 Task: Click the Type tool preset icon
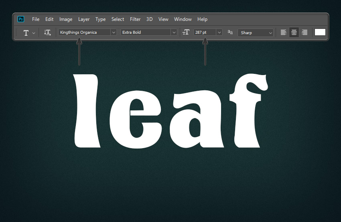[x=26, y=33]
